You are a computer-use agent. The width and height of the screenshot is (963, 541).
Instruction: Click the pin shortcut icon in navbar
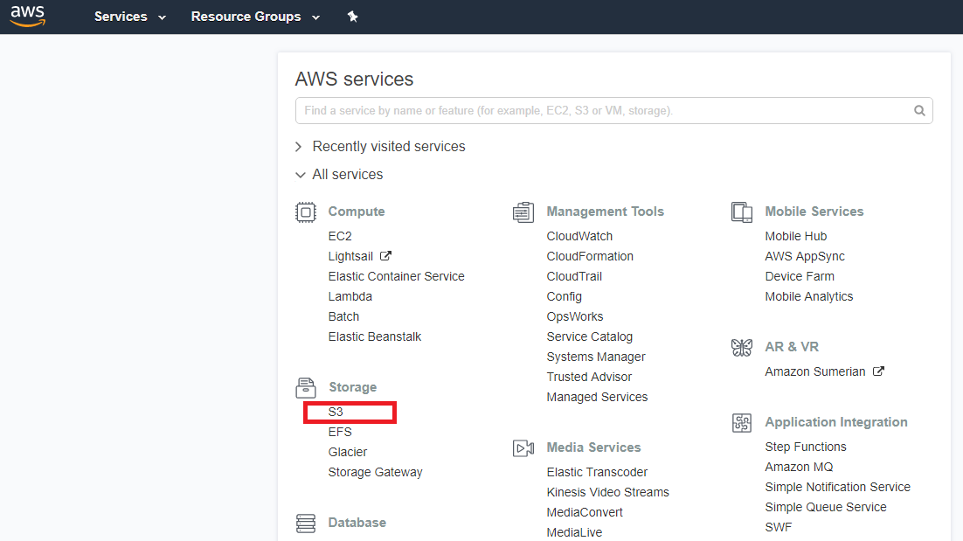tap(352, 17)
